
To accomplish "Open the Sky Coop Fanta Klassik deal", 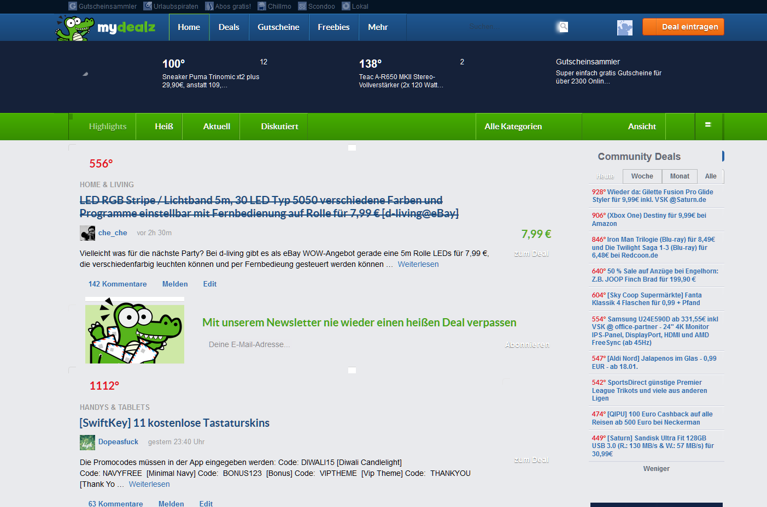I will click(x=647, y=299).
